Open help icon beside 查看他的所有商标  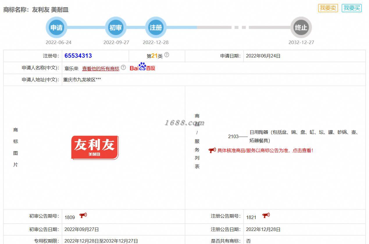[x=123, y=67]
